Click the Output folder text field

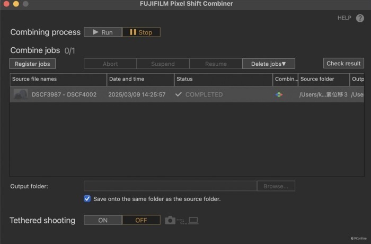coord(170,186)
